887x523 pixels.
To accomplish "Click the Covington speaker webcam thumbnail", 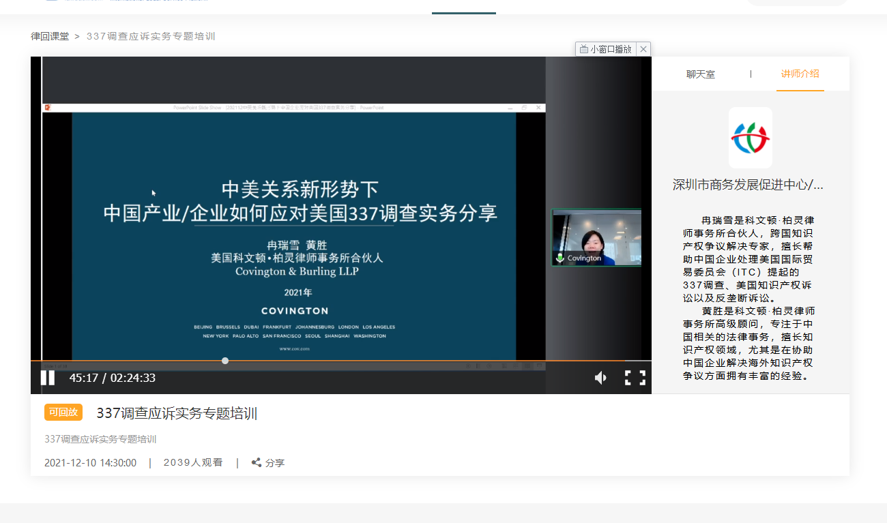I will (596, 237).
